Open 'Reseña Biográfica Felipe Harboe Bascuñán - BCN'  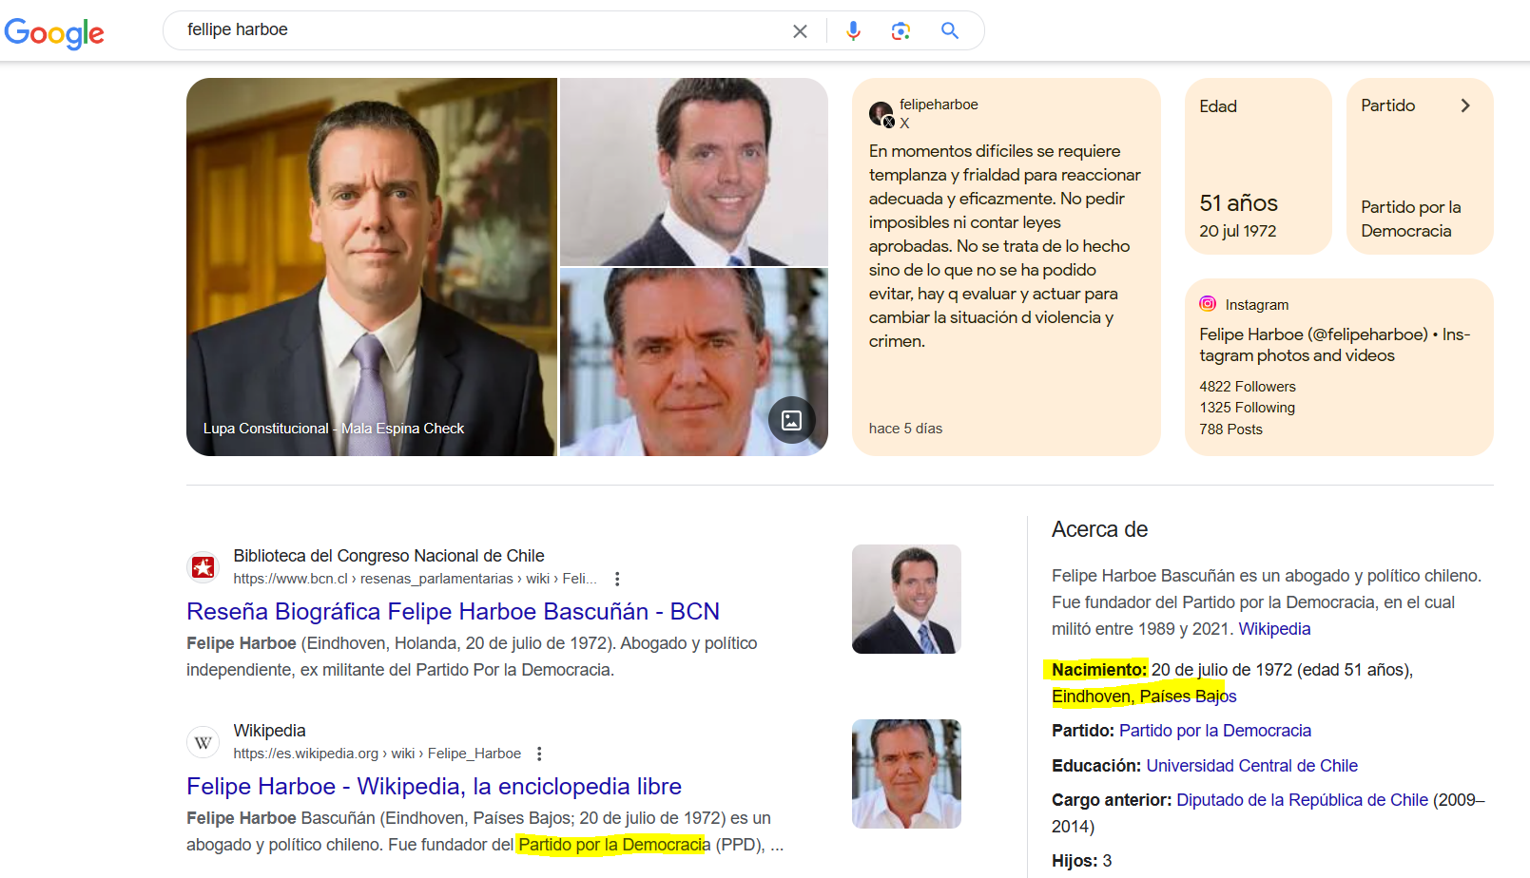(453, 611)
